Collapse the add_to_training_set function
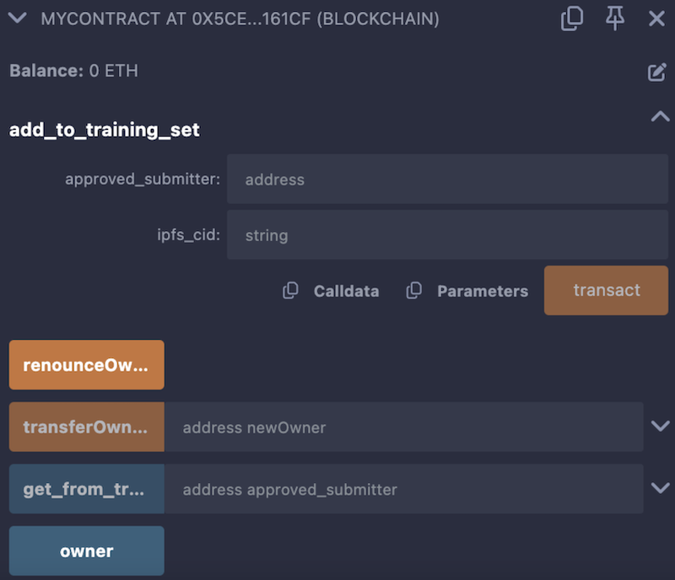675x580 pixels. tap(659, 118)
